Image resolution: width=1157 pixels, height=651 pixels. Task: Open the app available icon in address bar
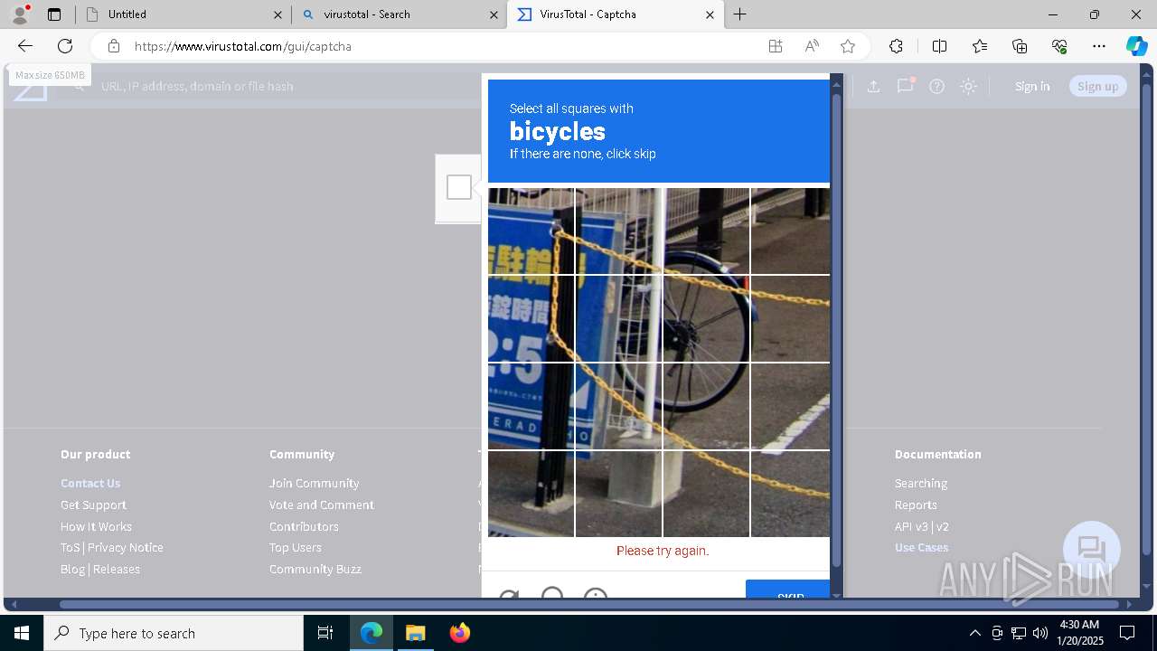pos(776,46)
